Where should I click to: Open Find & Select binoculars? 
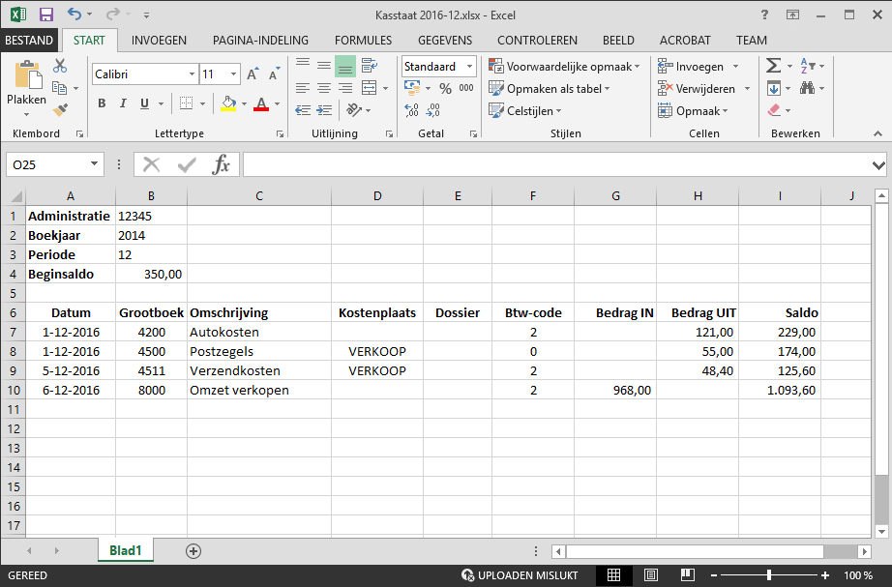[x=807, y=88]
